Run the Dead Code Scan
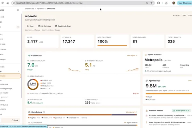The width and height of the screenshot is (192, 128). click(x=63, y=26)
